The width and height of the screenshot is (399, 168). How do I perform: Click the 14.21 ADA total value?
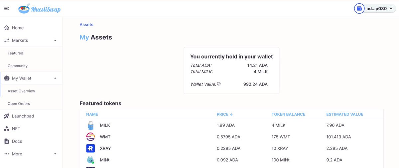(257, 65)
